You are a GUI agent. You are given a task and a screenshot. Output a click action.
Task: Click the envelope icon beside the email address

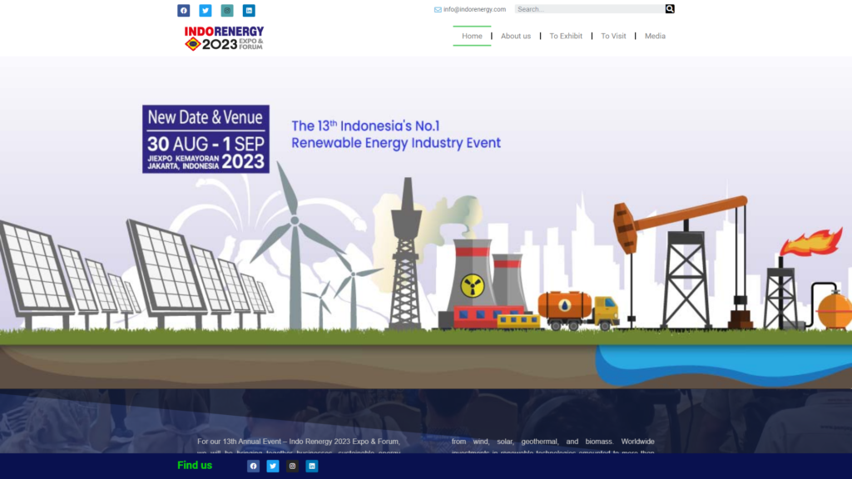[438, 9]
